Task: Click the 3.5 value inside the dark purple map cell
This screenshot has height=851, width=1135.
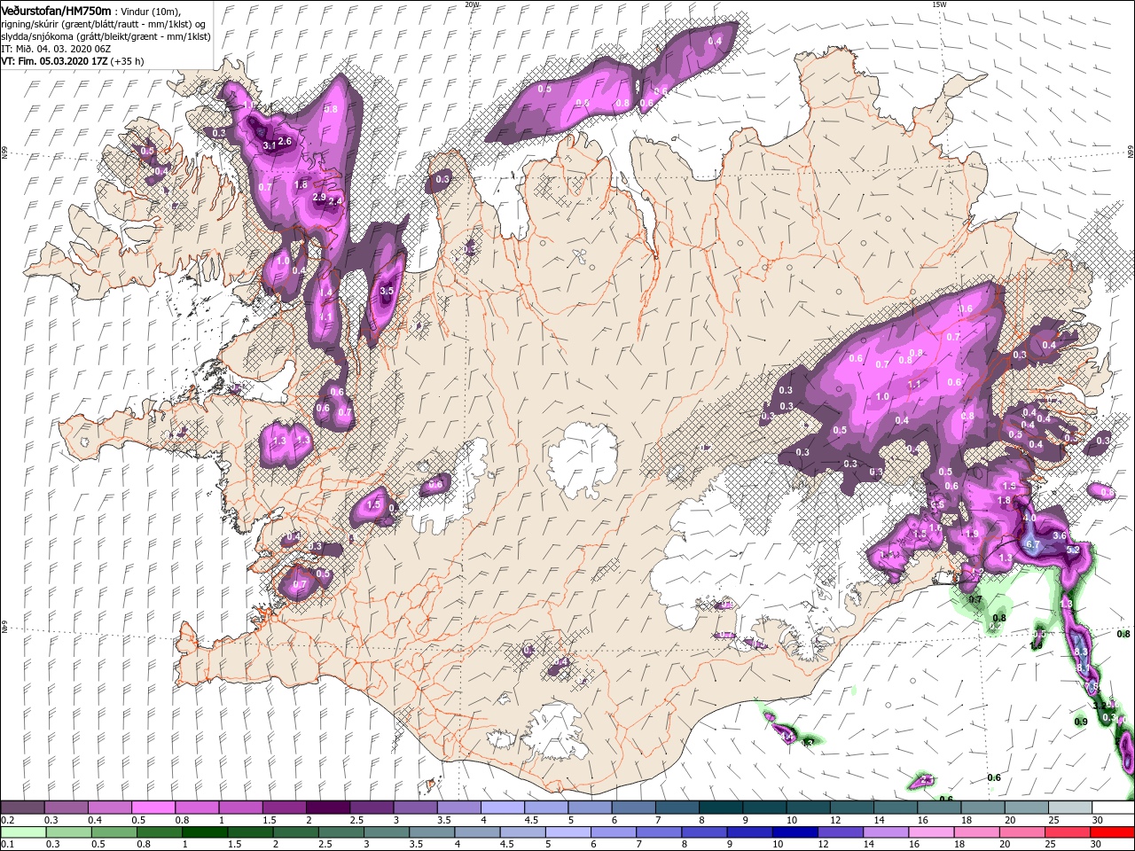Action: tap(386, 291)
